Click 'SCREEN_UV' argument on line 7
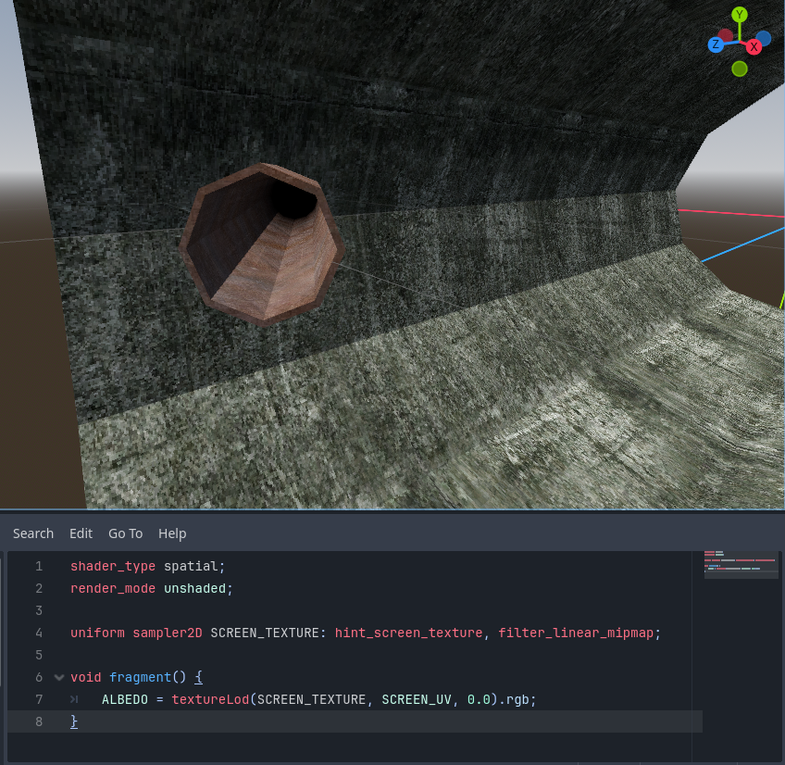Image resolution: width=785 pixels, height=765 pixels. (417, 700)
